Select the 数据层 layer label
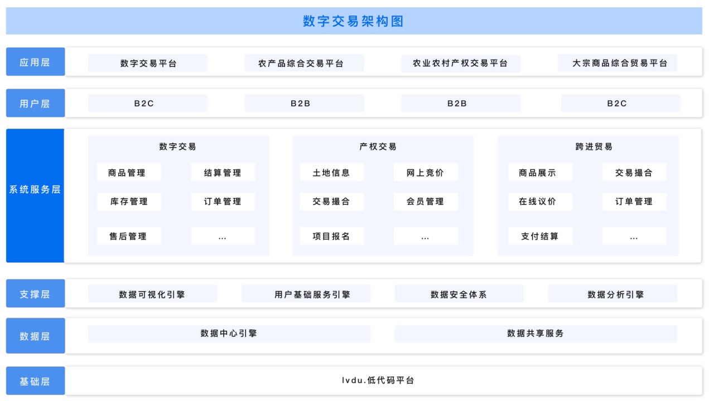Viewport: 709px width, 401px height. pos(35,336)
